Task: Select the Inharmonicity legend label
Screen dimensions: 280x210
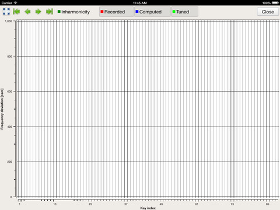Action: pyautogui.click(x=75, y=12)
